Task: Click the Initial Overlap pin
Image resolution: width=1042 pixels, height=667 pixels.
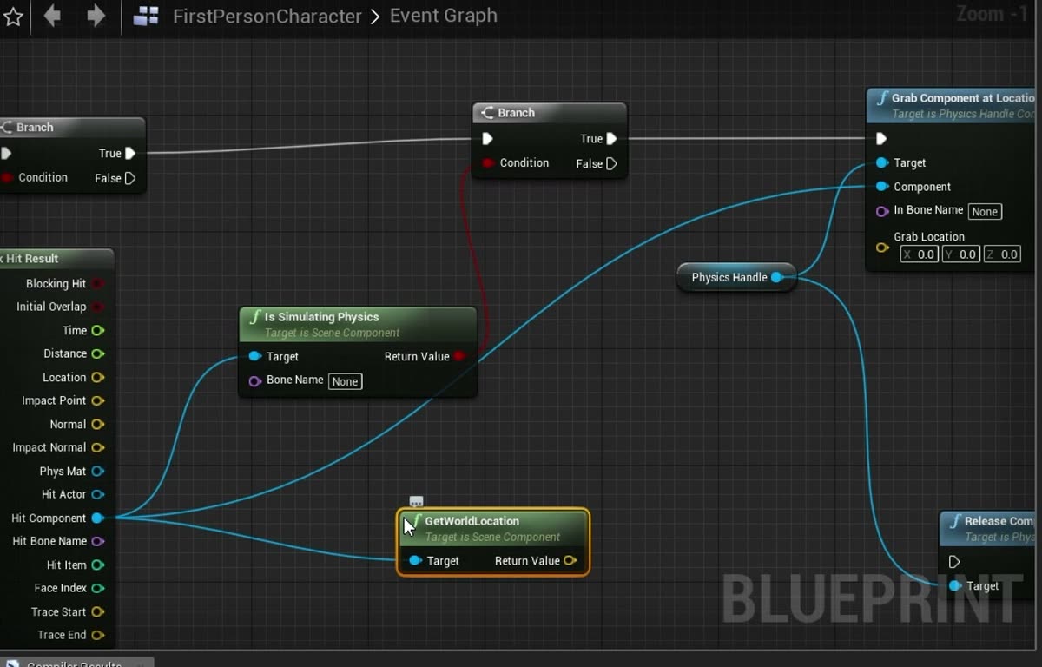Action: point(97,307)
